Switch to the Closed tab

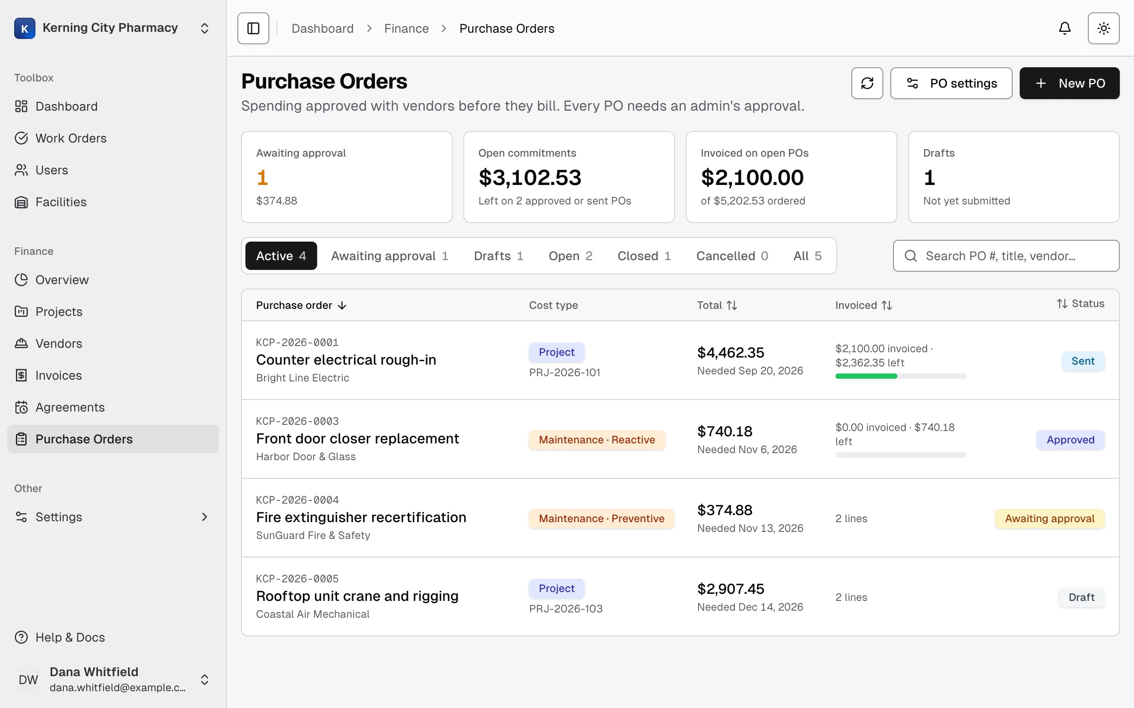coord(644,256)
